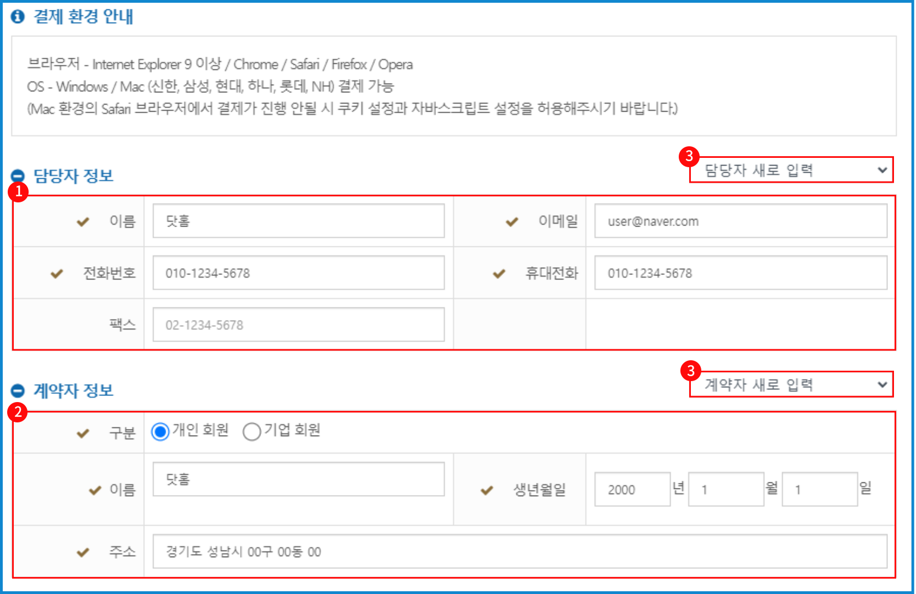
Task: Select the 기업 회원 radio button
Action: click(x=252, y=432)
